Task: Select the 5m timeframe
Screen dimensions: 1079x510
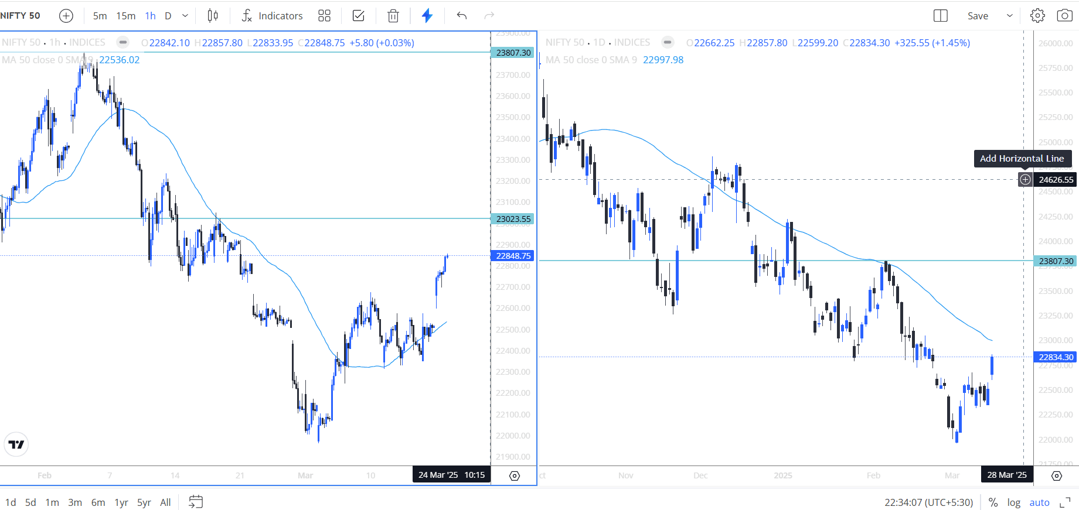Action: point(100,16)
